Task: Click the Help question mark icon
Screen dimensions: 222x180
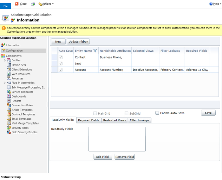Action: pyautogui.click(x=211, y=4)
